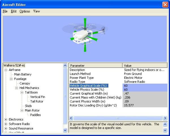Select the Tail Boom label

click(x=31, y=92)
